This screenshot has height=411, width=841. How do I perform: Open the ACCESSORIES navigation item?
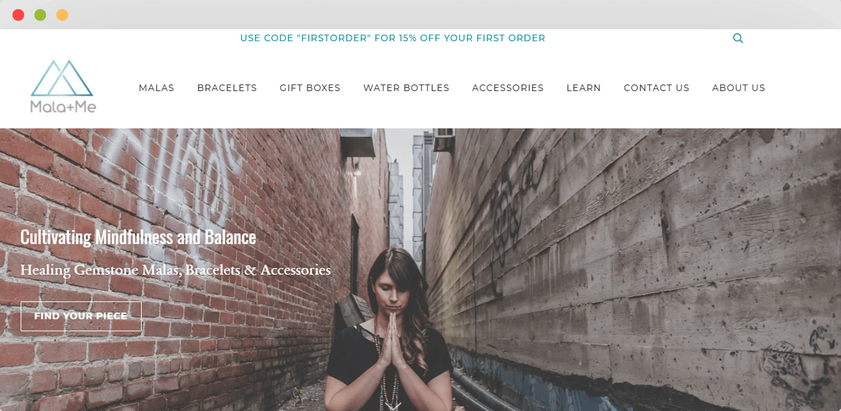point(508,88)
